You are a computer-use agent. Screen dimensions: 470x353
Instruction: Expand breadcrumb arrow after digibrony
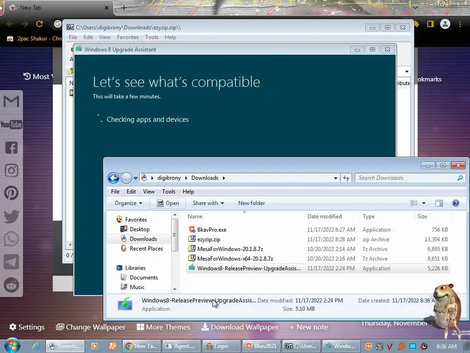point(186,178)
